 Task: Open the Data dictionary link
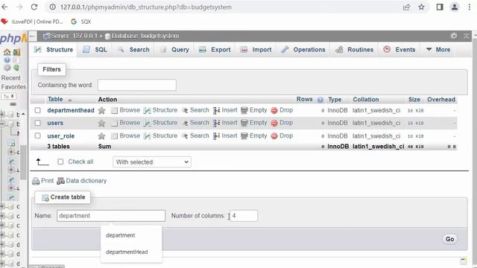coord(82,181)
